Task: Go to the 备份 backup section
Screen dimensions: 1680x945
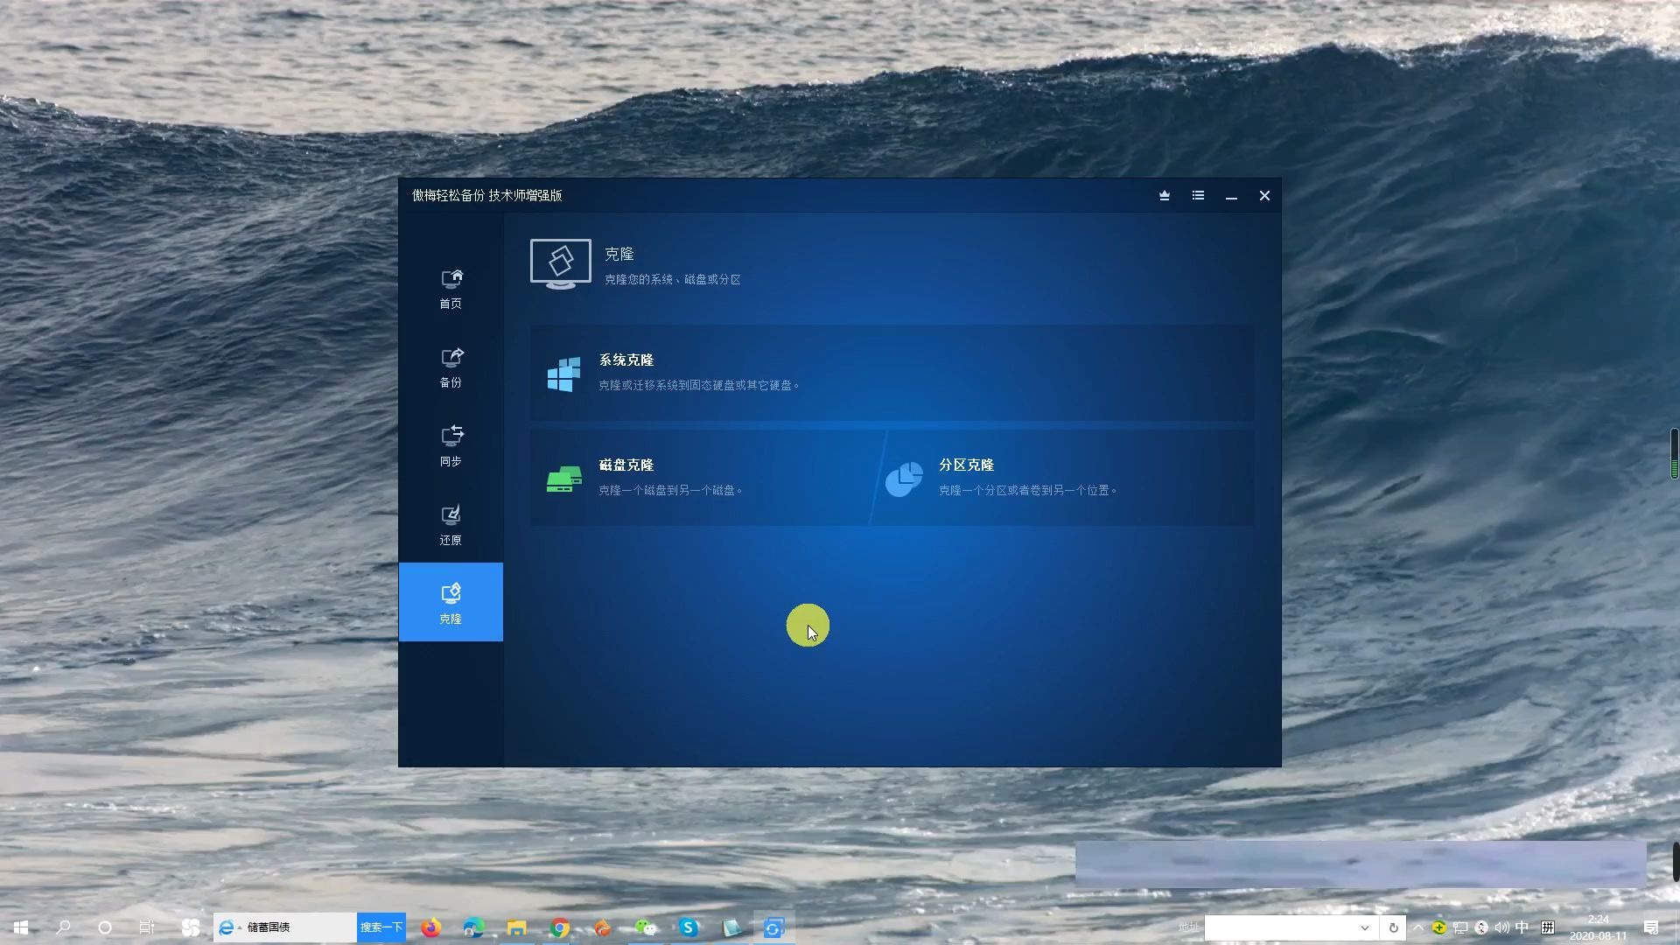Action: [x=451, y=367]
